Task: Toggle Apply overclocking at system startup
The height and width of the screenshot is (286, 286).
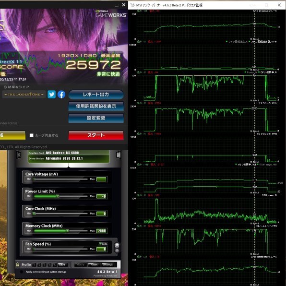Action: coord(22,272)
